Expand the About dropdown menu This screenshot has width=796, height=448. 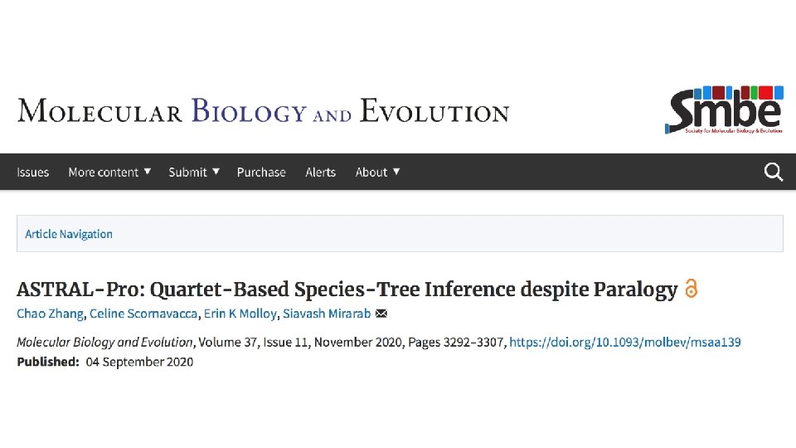[377, 172]
